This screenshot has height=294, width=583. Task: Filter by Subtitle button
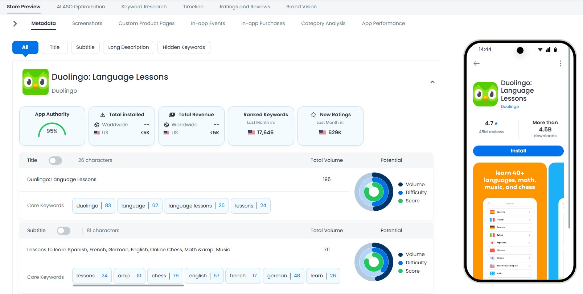(x=85, y=47)
